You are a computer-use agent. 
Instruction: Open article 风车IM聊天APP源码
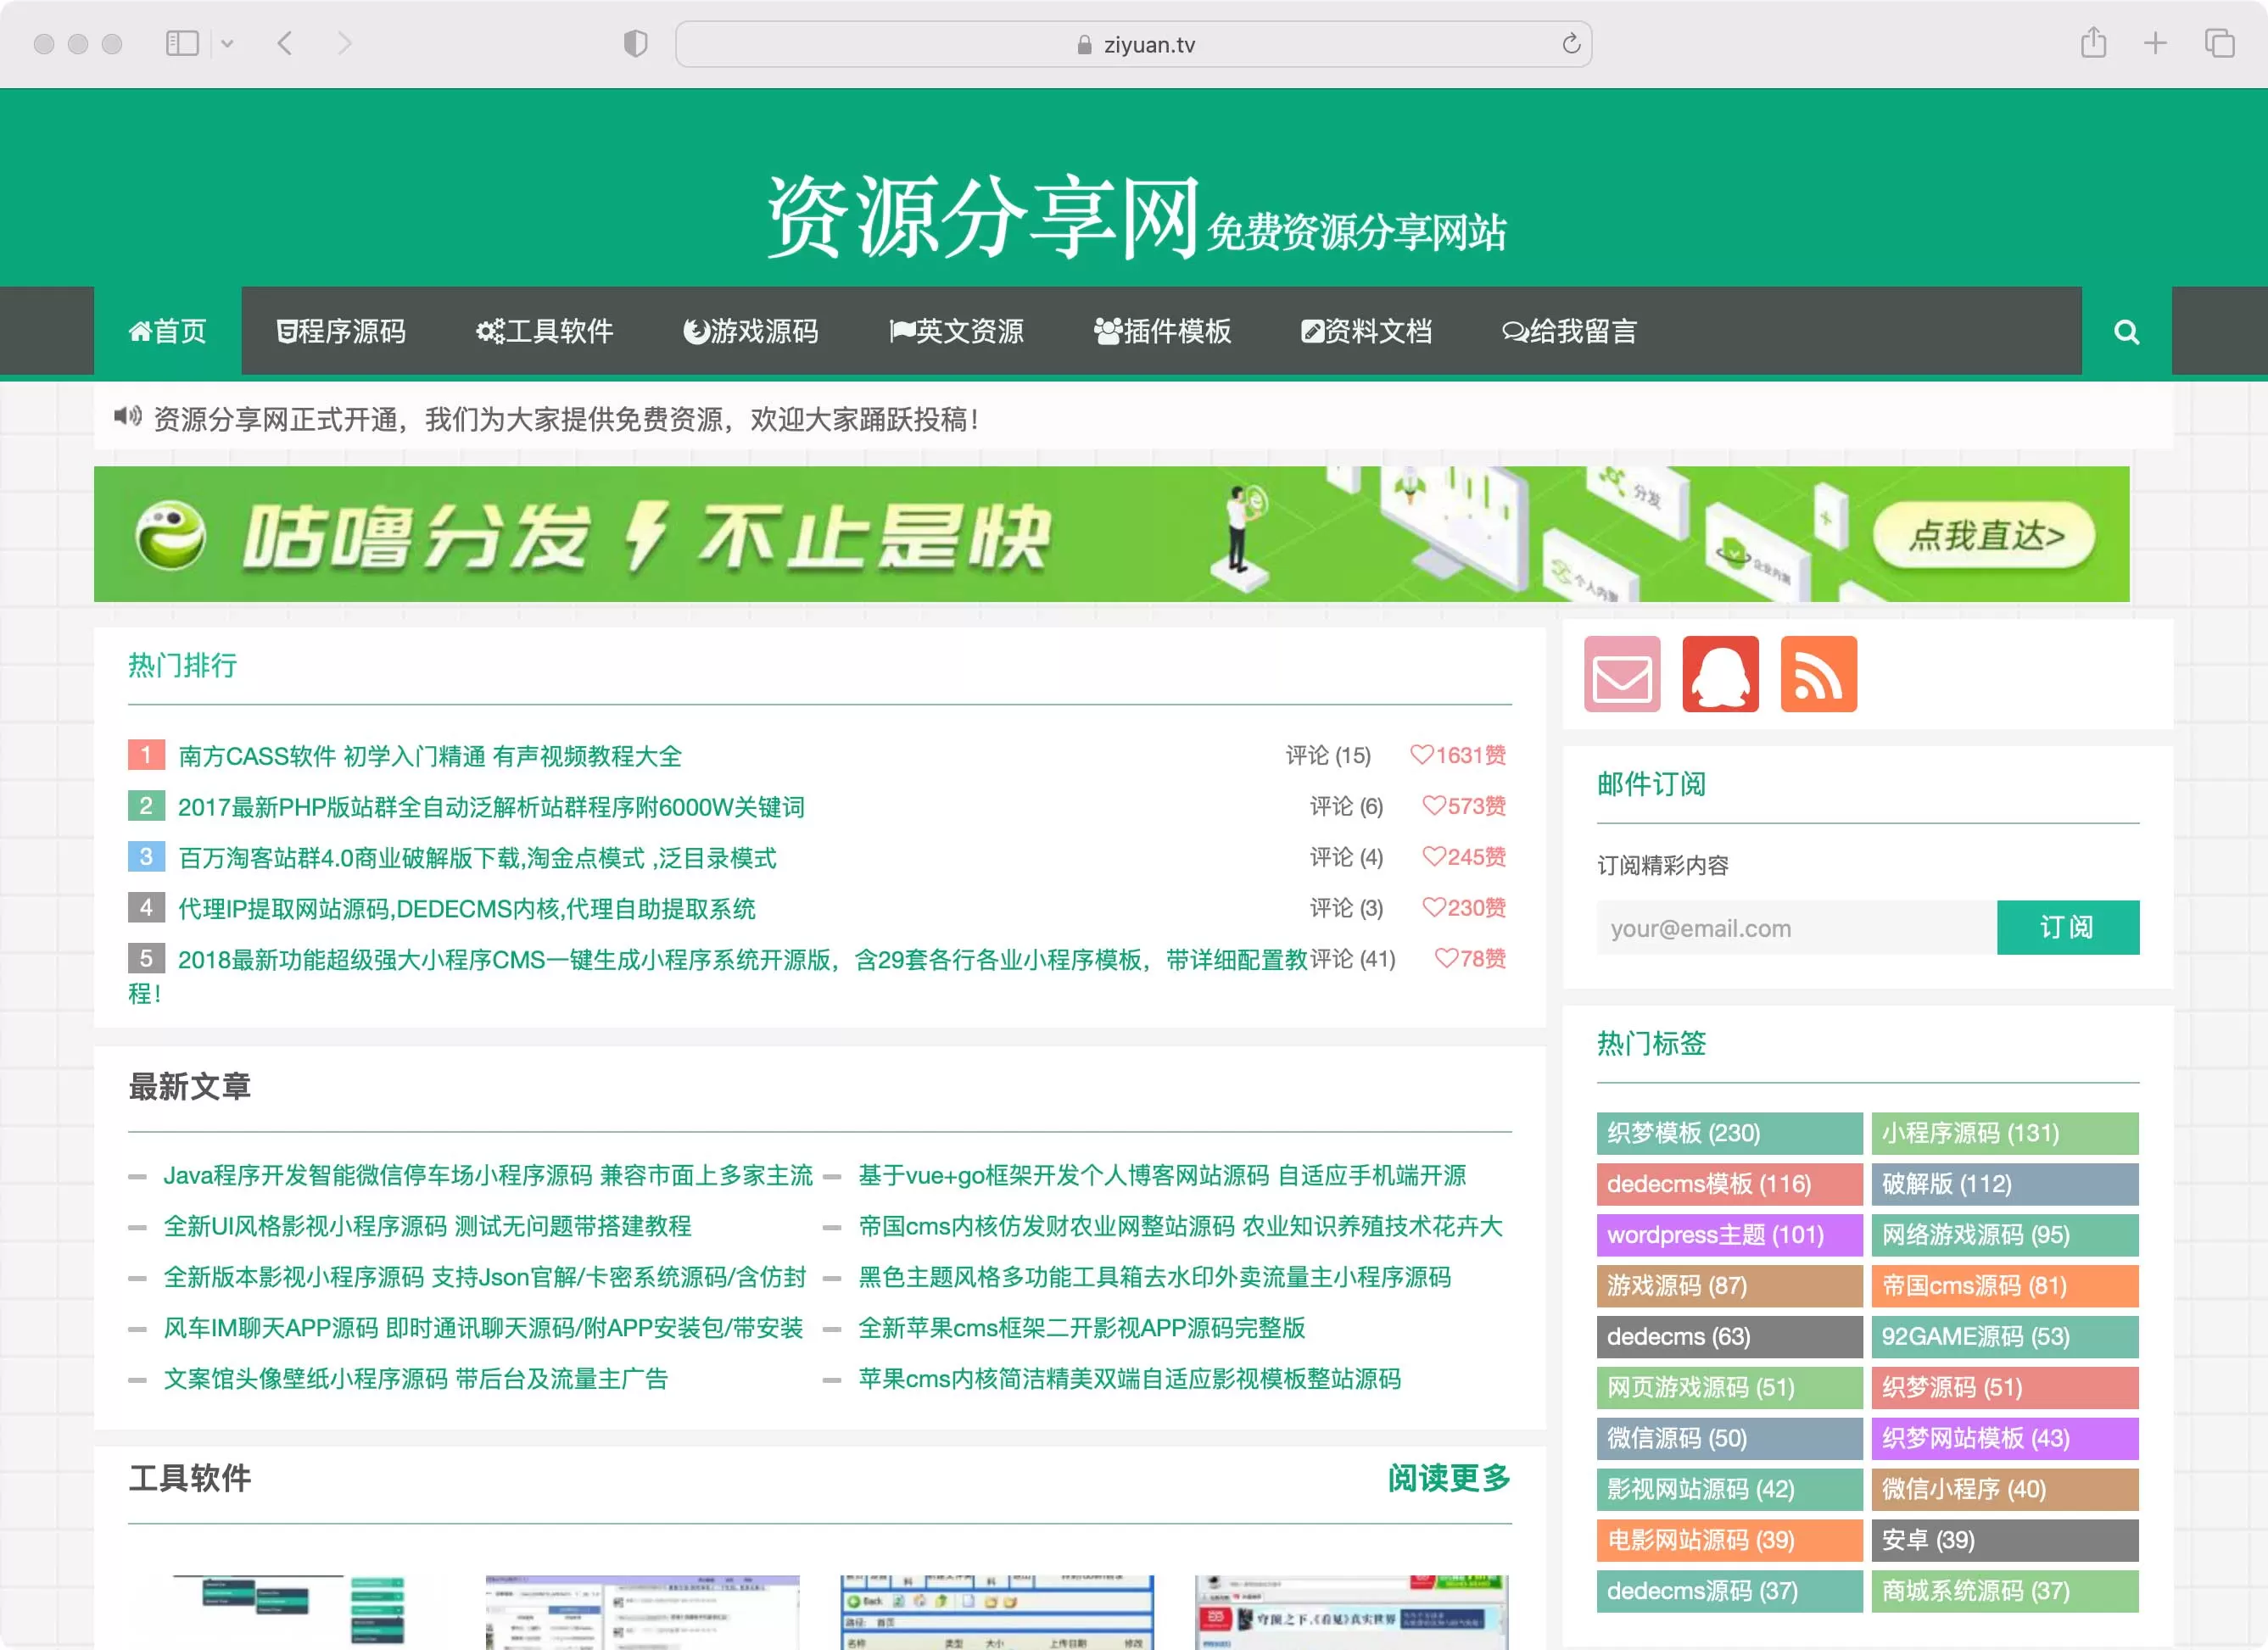point(483,1329)
